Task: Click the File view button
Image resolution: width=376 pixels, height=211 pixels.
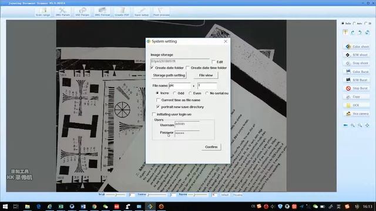Action: [x=206, y=75]
